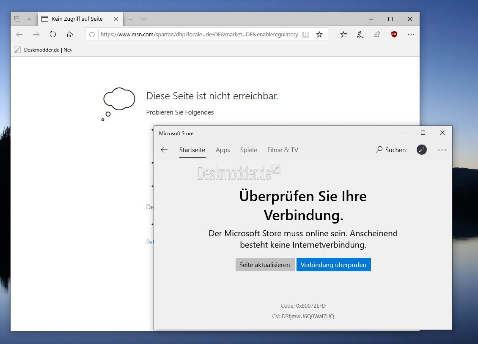Image resolution: width=478 pixels, height=344 pixels.
Task: Open the Microsoft Store more options menu
Action: click(x=442, y=150)
